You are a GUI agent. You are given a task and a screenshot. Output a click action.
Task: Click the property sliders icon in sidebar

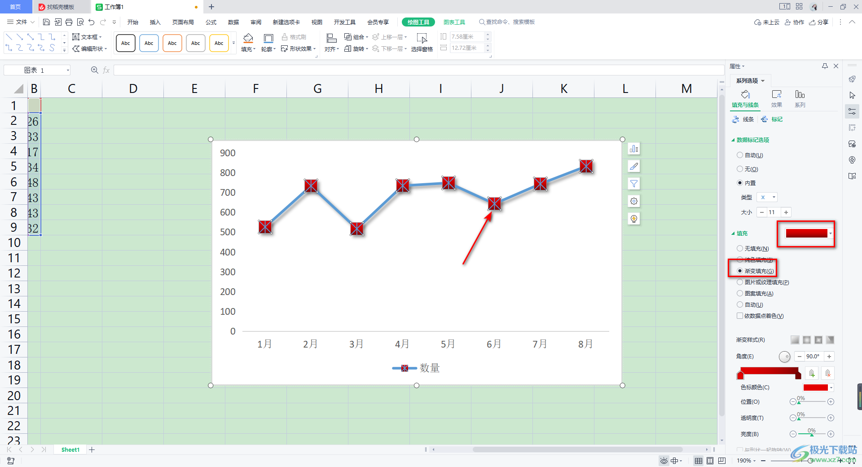(852, 111)
